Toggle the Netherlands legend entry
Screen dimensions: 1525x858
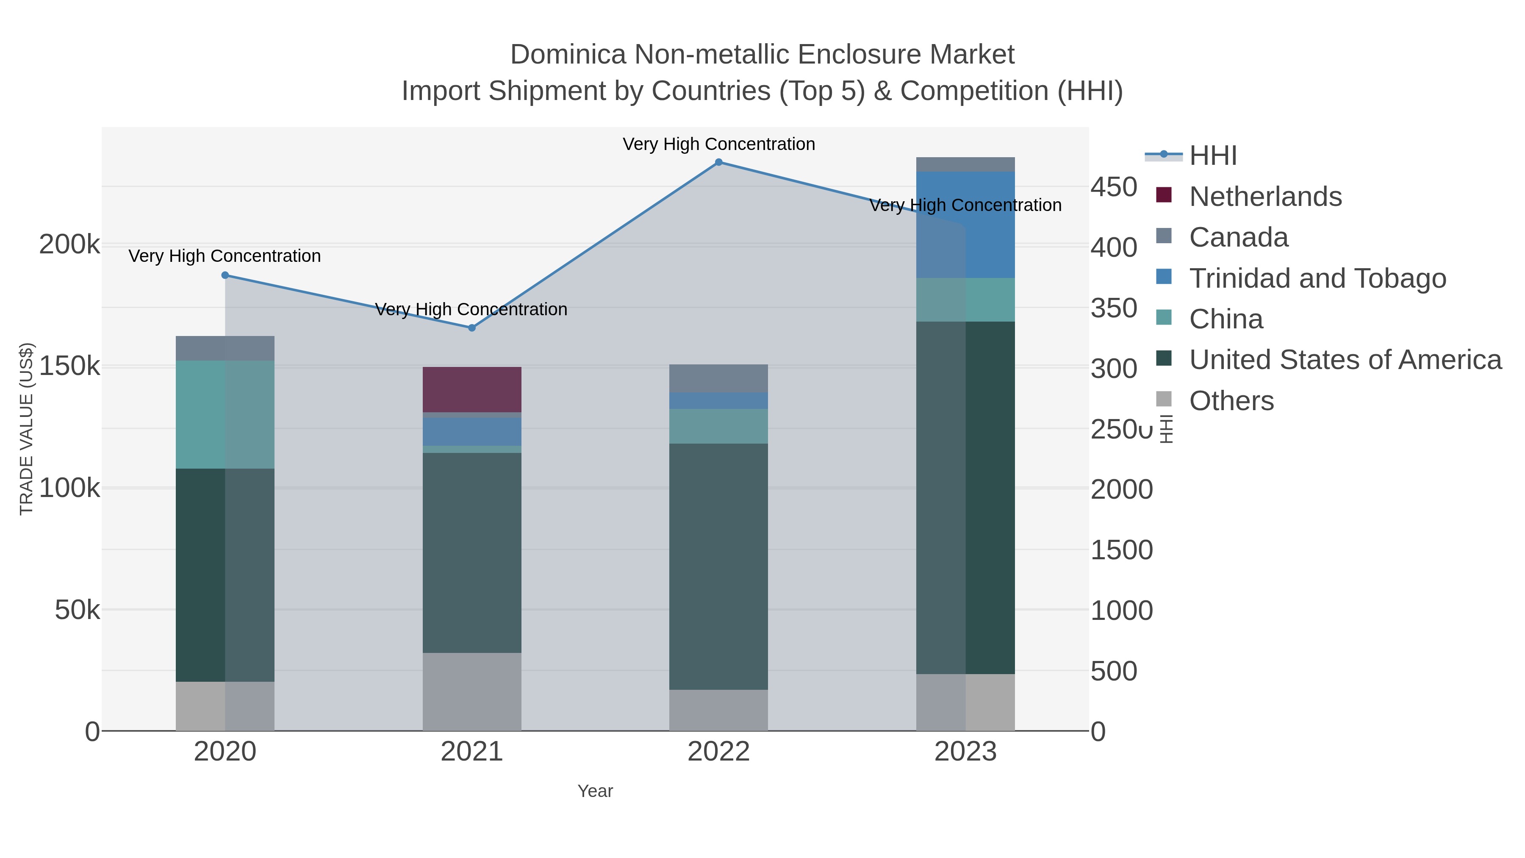click(x=1249, y=196)
